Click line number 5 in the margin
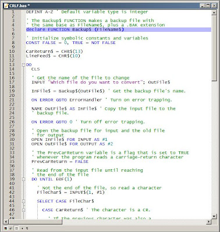Screen dimensions: 220x232 [13, 30]
